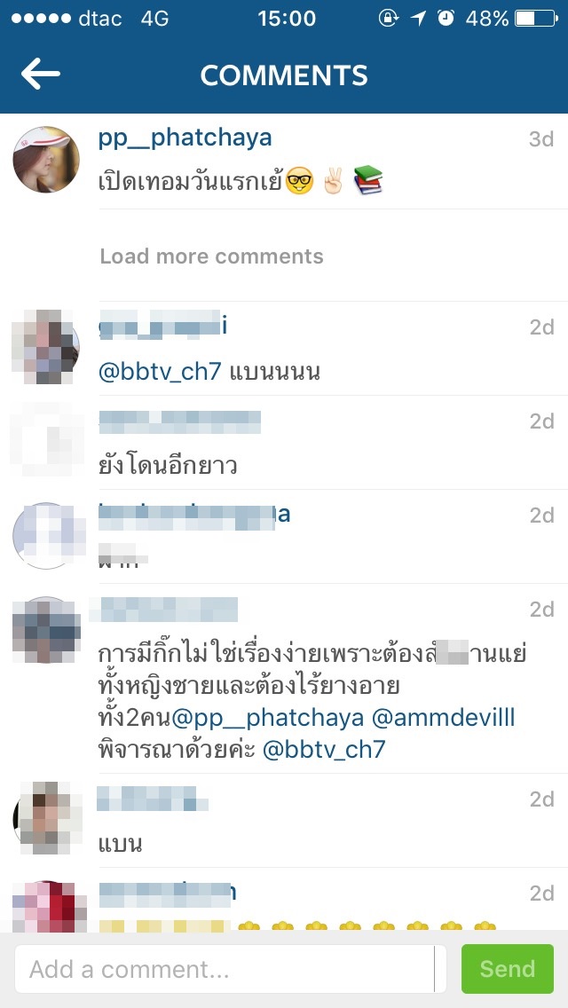Tap the rotation lock status icon
Image resolution: width=568 pixels, height=1008 pixels.
tap(389, 18)
